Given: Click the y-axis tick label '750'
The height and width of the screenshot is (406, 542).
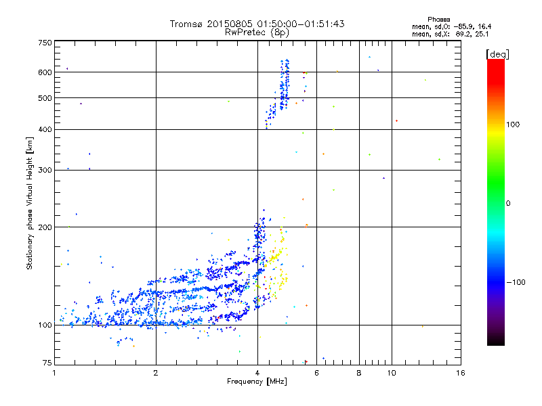Looking at the screenshot, I should (45, 43).
